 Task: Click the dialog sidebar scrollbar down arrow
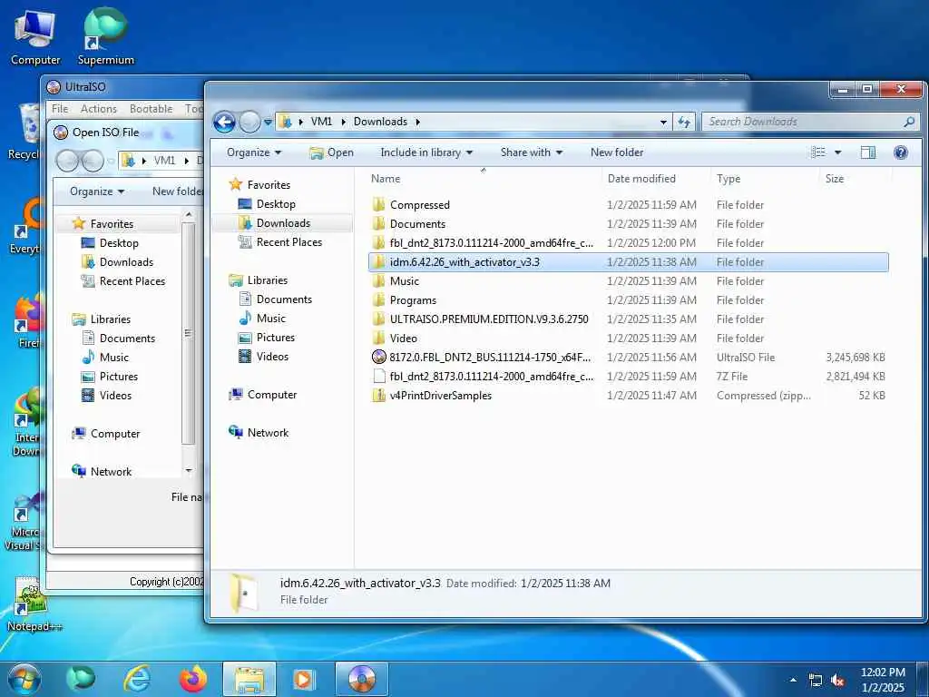point(189,471)
